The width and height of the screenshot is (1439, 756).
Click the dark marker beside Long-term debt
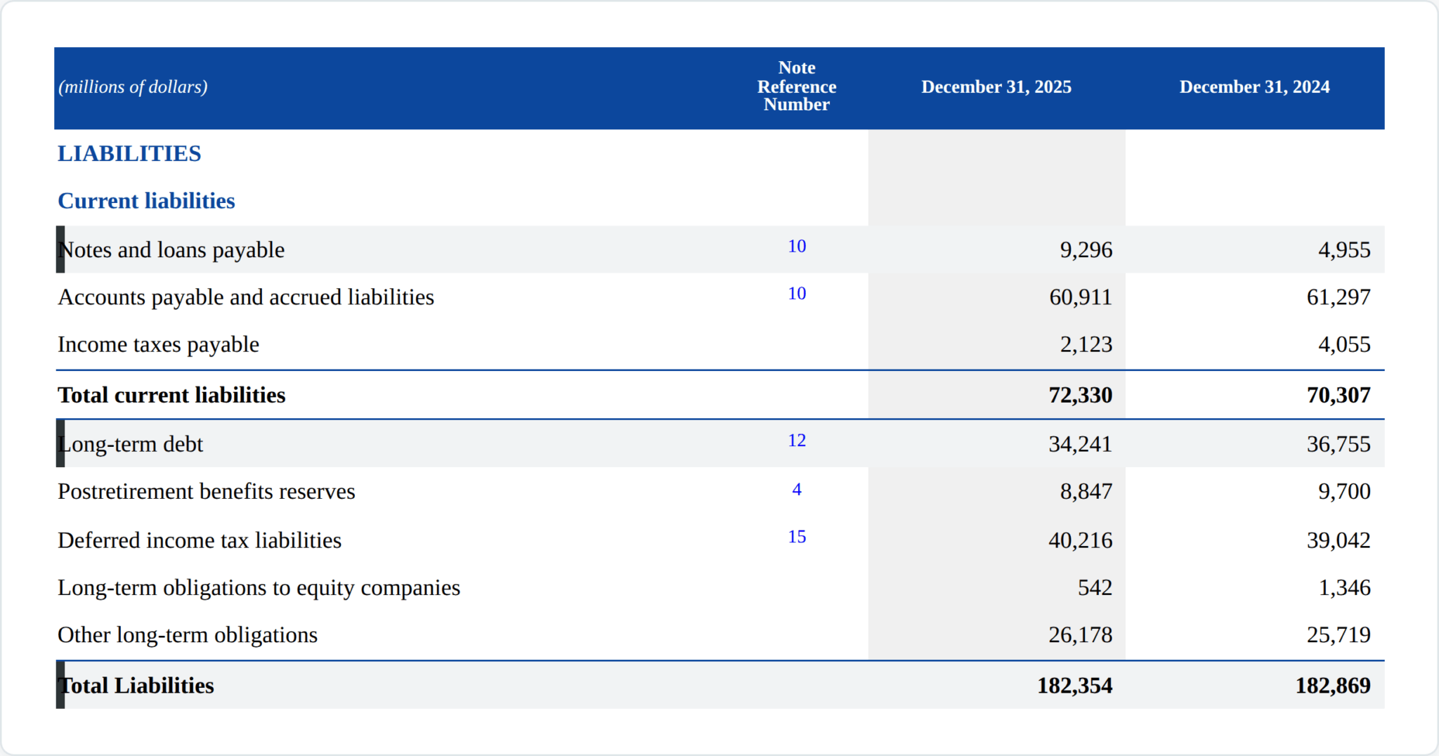pyautogui.click(x=60, y=443)
